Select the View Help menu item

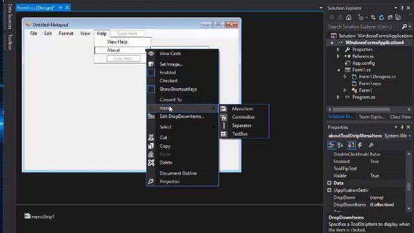pos(117,41)
